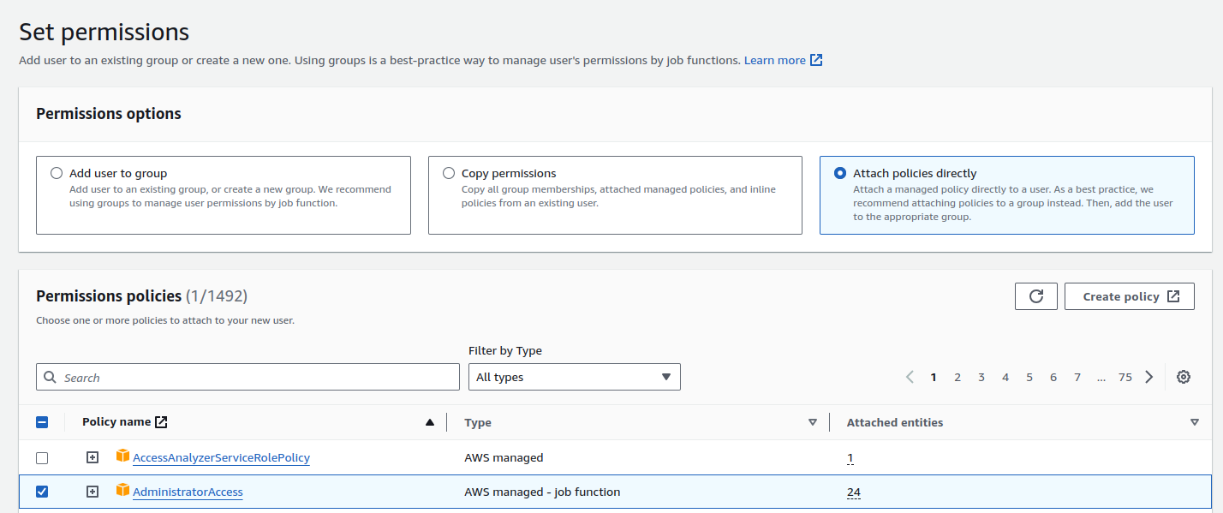Expand the AdministratorAccess policy details
1223x513 pixels.
point(92,491)
